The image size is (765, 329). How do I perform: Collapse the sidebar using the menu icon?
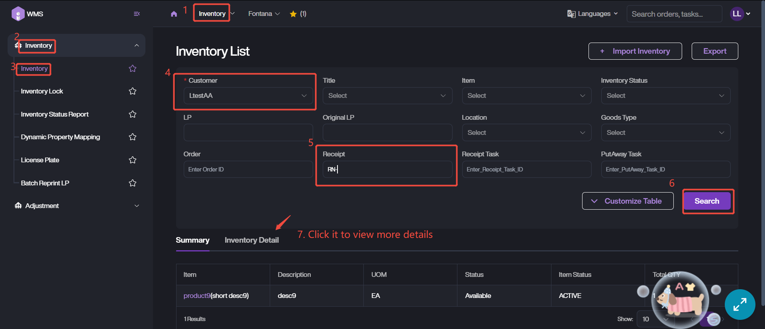pyautogui.click(x=137, y=14)
